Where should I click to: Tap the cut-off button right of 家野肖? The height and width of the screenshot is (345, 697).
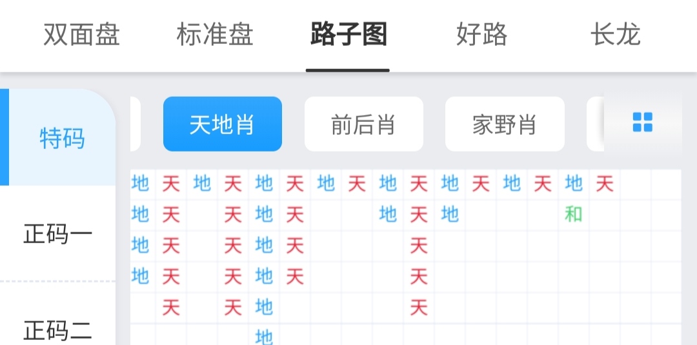[x=594, y=124]
